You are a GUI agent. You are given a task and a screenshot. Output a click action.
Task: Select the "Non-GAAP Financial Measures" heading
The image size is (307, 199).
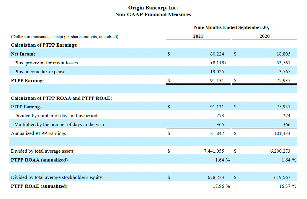coord(153,14)
